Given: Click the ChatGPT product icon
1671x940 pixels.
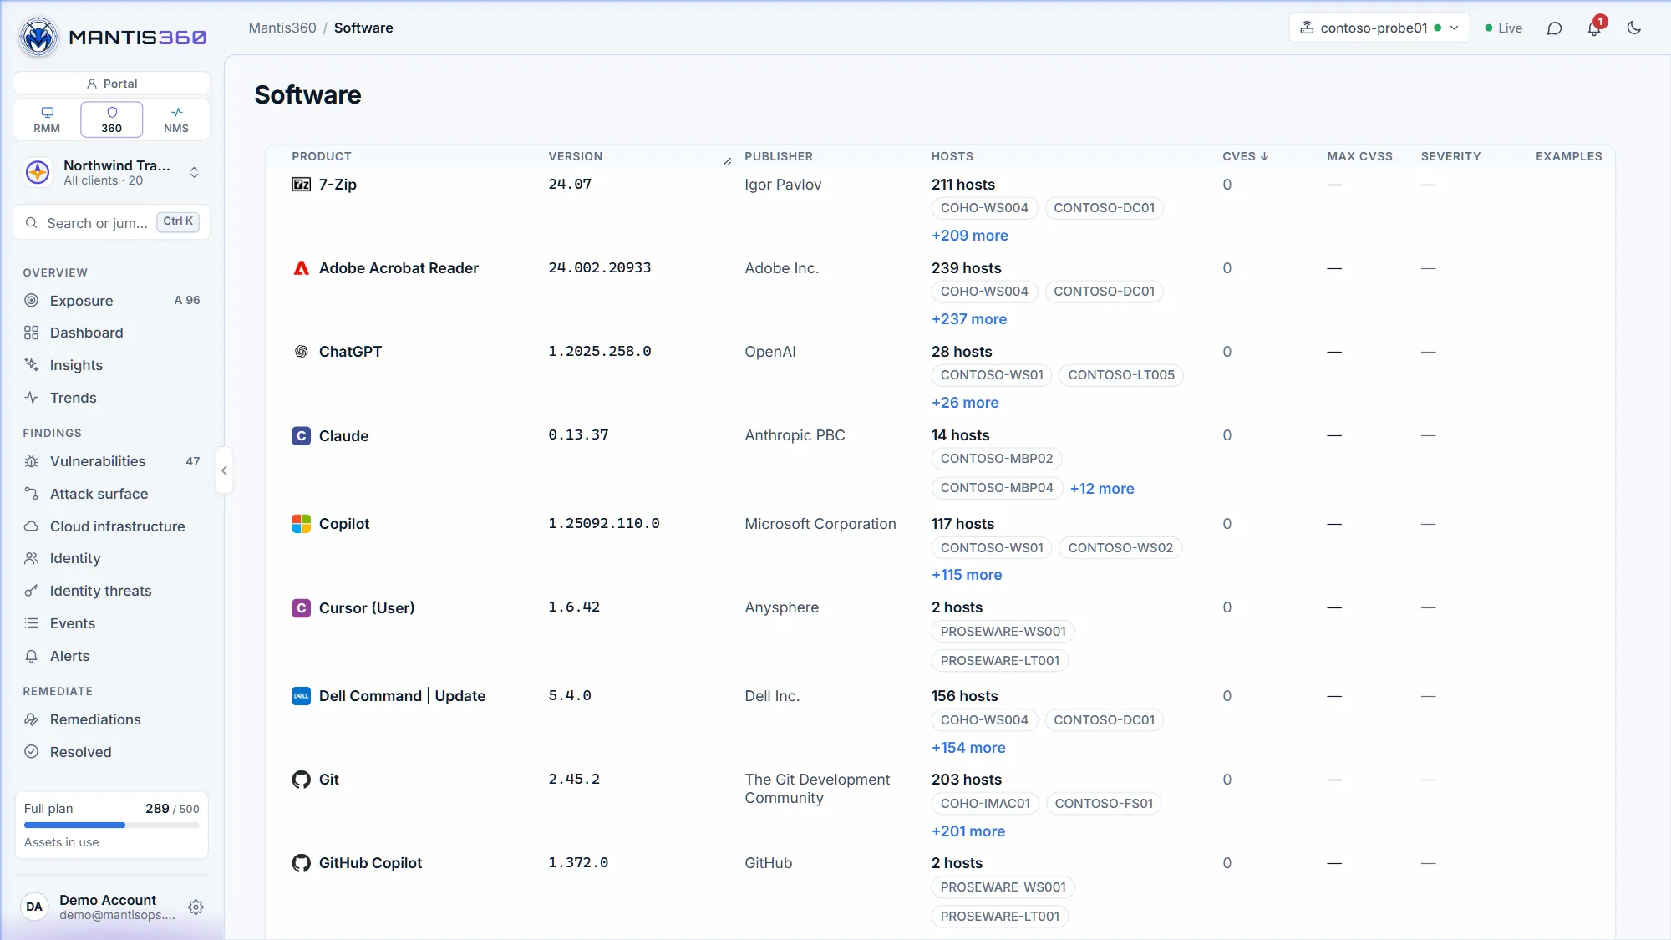Looking at the screenshot, I should tap(302, 352).
